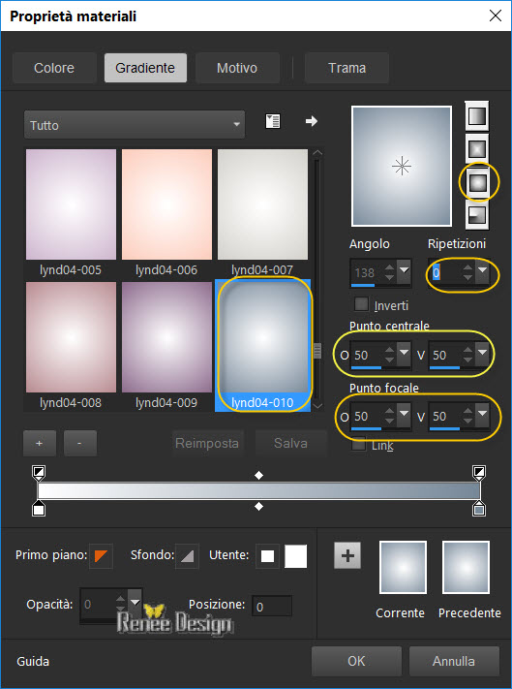The height and width of the screenshot is (689, 512).
Task: Click the Annulla button
Action: (x=454, y=661)
